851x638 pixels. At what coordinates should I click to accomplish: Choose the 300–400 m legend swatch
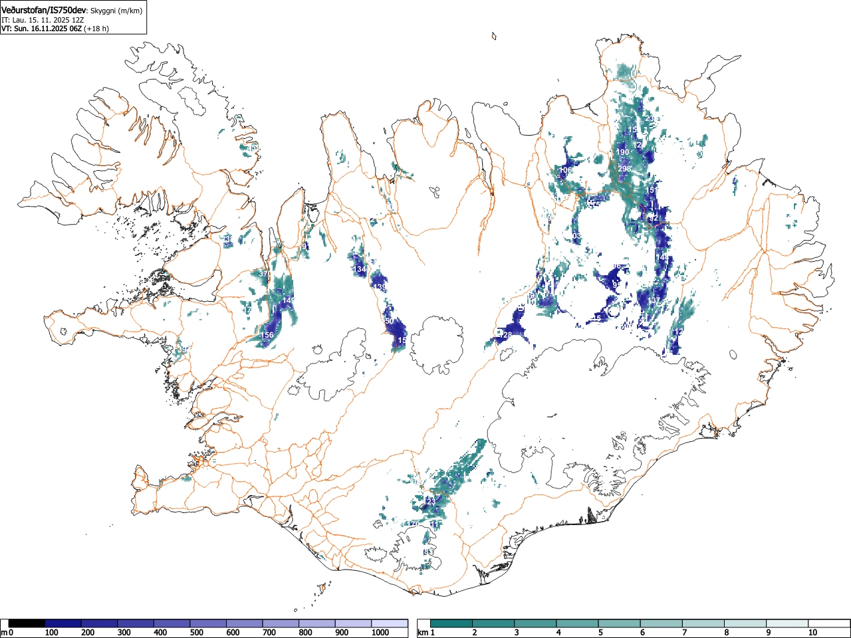[136, 623]
